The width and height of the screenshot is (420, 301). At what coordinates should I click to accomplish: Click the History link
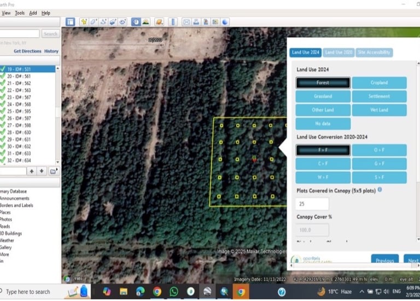[51, 51]
